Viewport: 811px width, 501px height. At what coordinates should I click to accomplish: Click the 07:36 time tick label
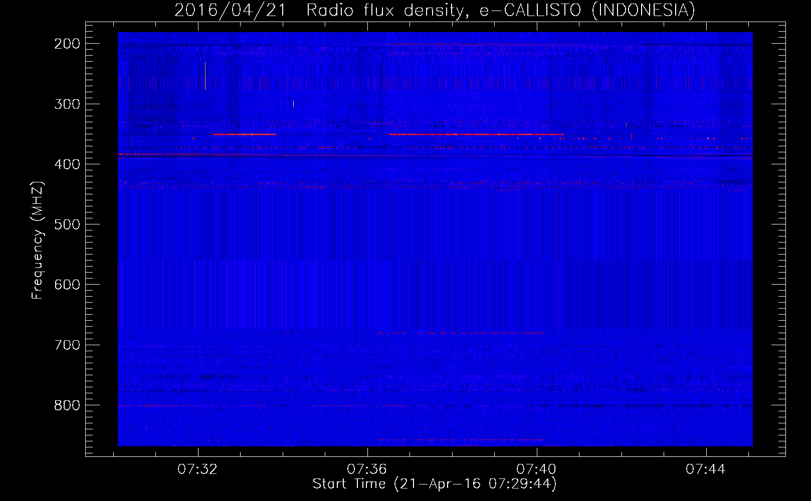tap(367, 469)
